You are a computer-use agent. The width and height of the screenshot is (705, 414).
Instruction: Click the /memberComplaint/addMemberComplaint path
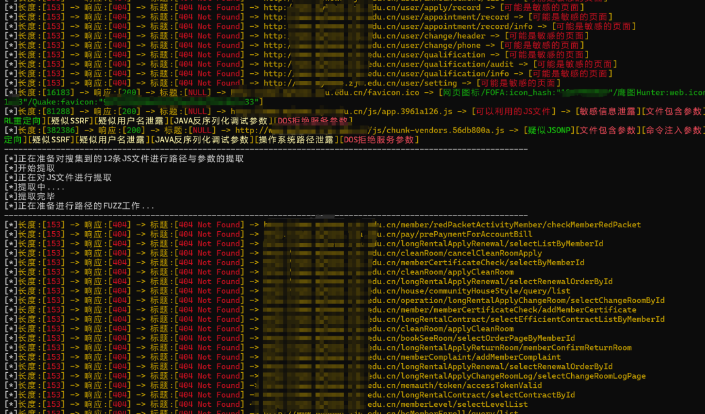478,357
